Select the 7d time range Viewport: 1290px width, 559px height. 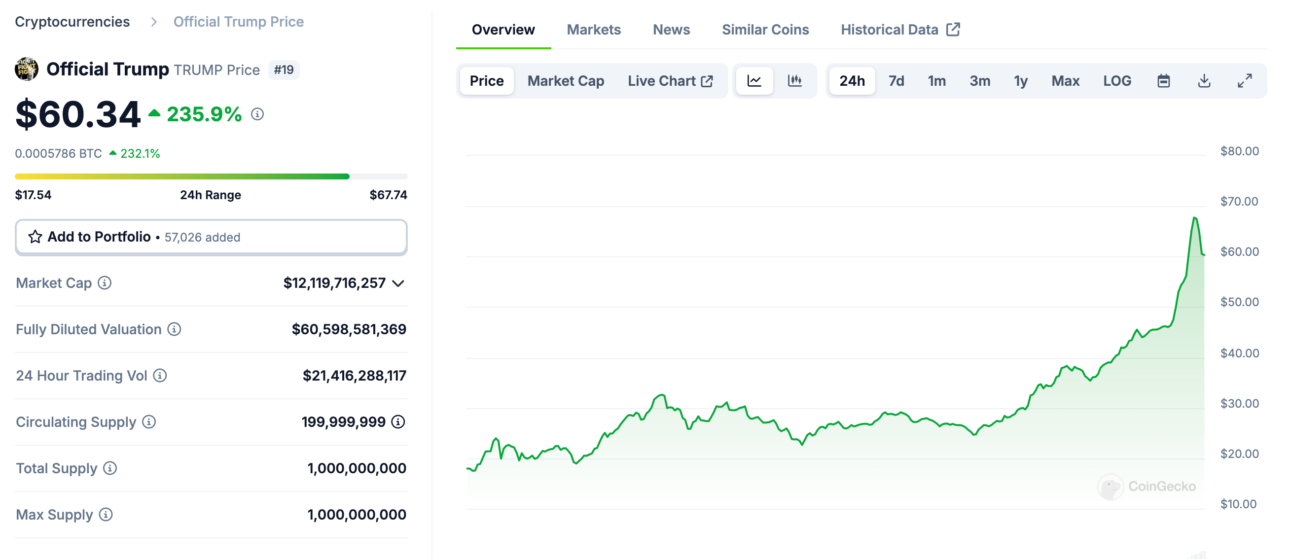coord(896,80)
